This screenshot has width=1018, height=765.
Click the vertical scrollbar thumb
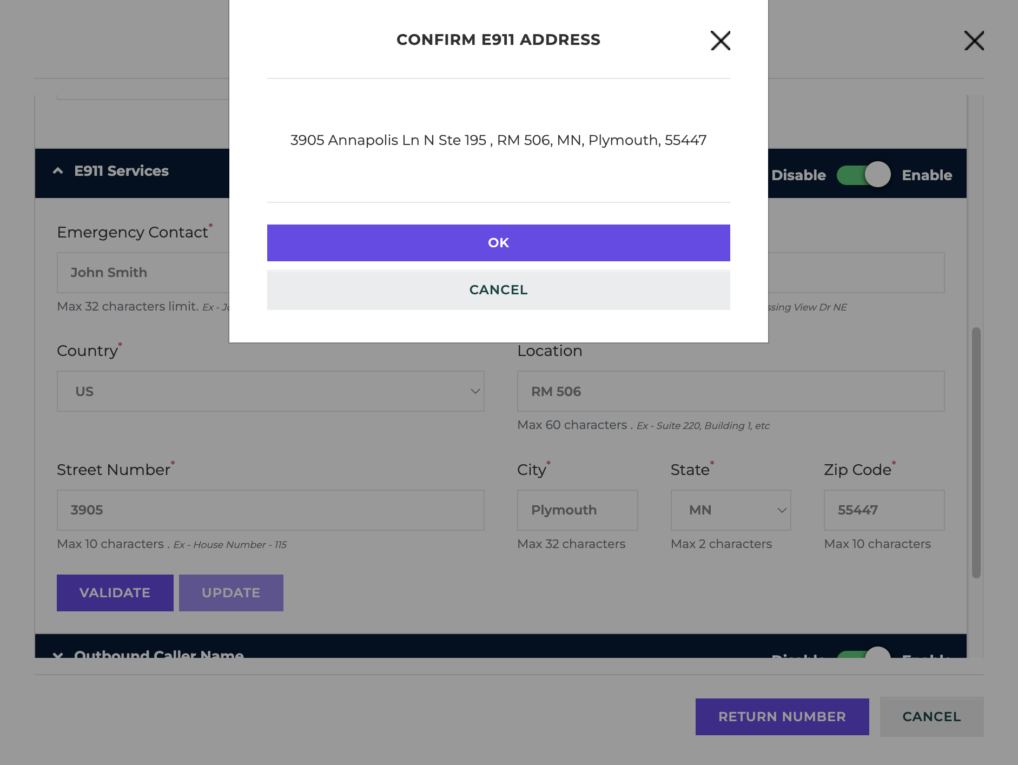976,452
